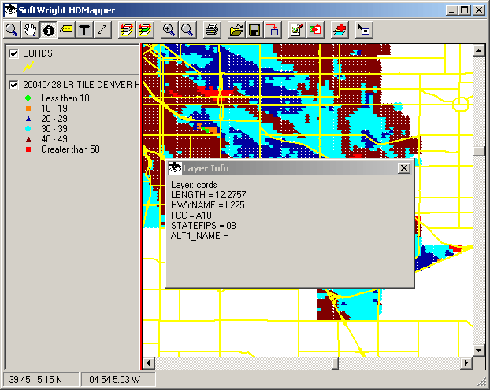Select the CORDS layer name
The width and height of the screenshot is (490, 390).
tap(38, 53)
